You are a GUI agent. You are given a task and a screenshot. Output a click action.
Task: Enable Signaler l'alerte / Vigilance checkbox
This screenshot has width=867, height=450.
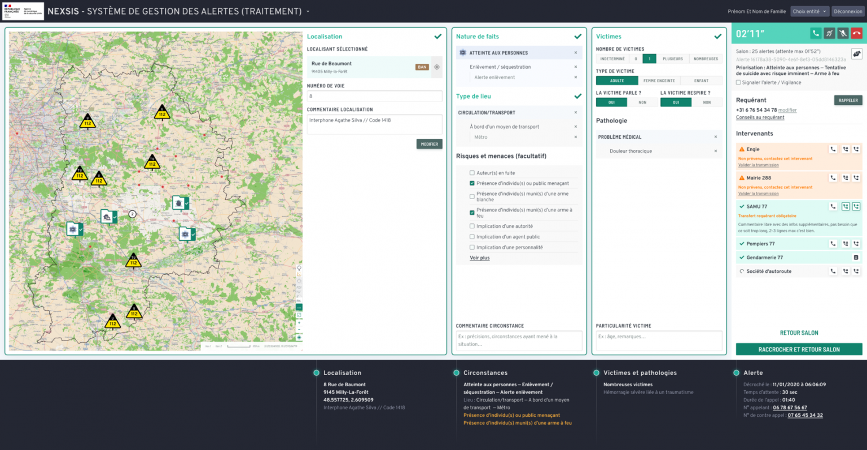pos(738,82)
